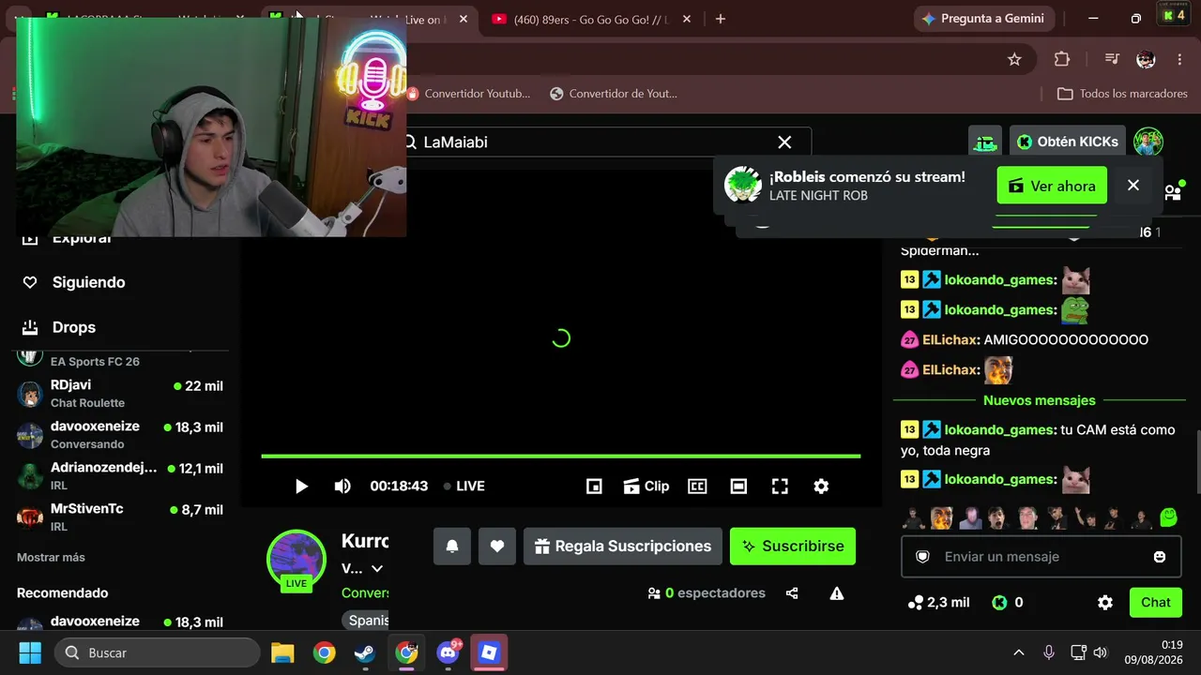Open the Windows Start menu
1201x675 pixels.
[30, 652]
